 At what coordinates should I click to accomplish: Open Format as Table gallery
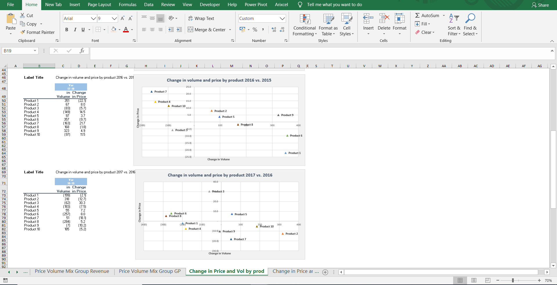328,25
